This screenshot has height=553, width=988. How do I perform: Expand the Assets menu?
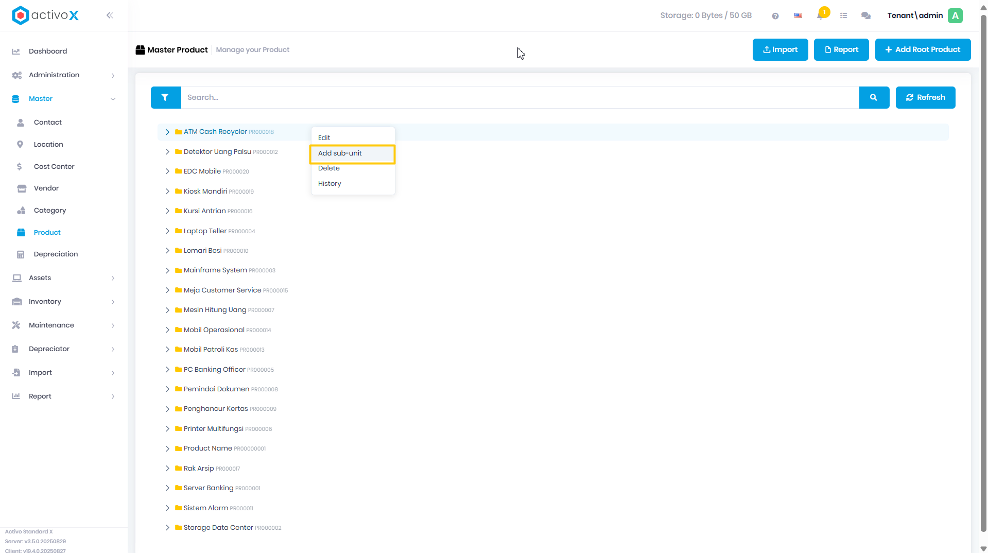click(64, 278)
